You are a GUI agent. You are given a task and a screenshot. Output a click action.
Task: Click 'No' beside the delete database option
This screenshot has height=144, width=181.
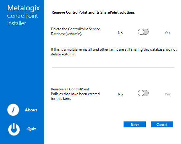120,33
